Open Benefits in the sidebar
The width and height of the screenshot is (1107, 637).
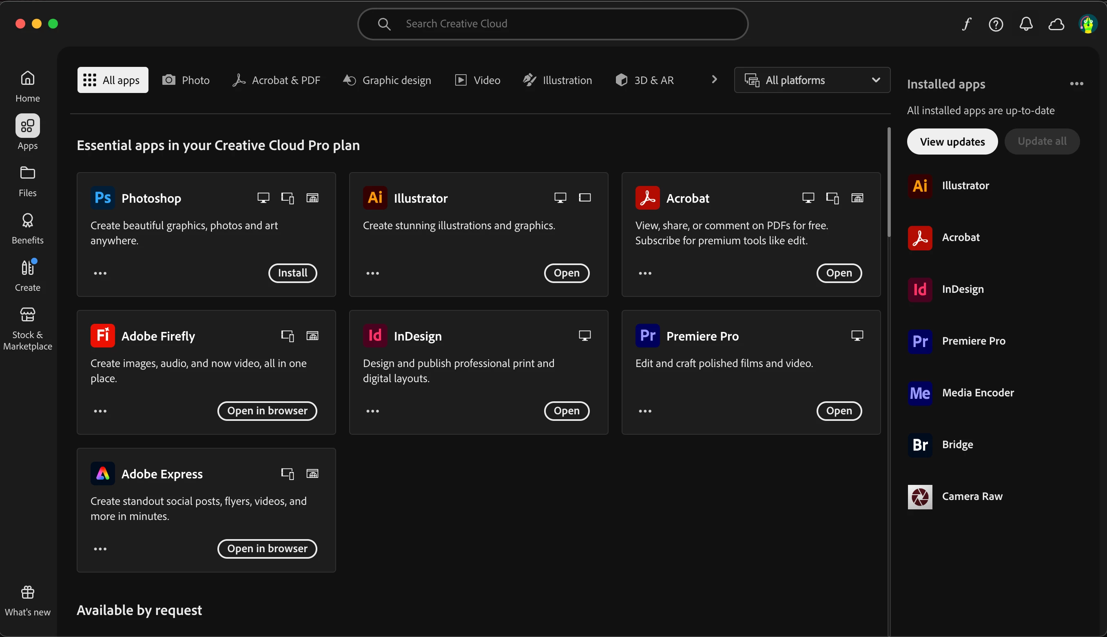click(28, 228)
